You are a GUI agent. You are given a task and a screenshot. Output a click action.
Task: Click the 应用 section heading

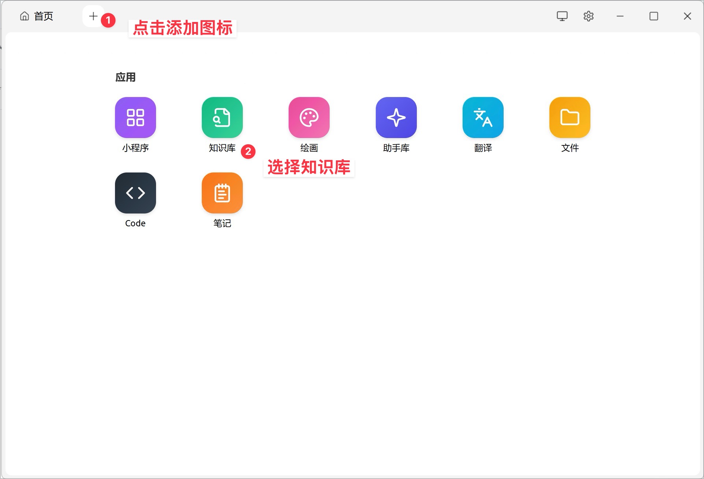[125, 77]
